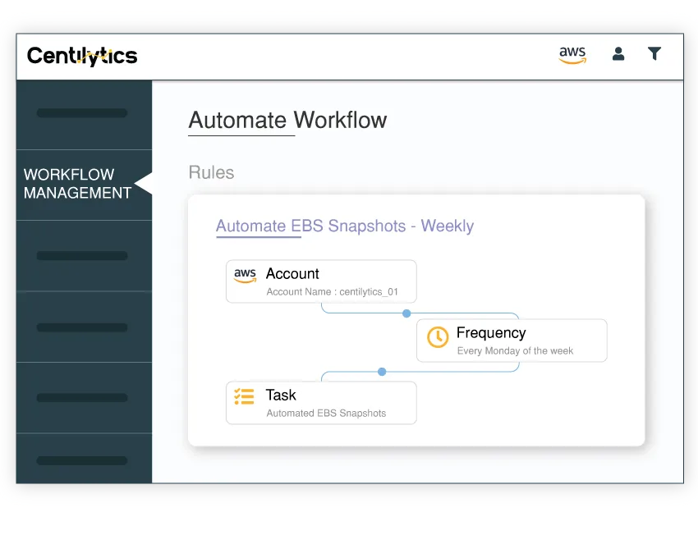Click the Rules section label

click(211, 172)
